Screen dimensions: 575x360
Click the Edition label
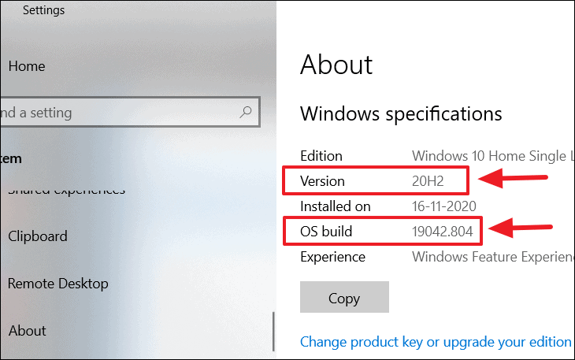click(x=321, y=156)
